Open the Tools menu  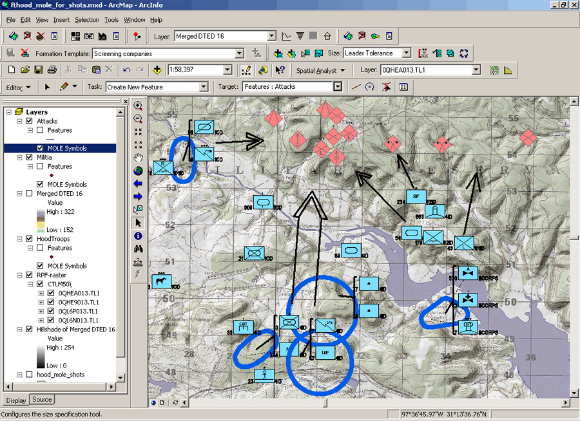[x=111, y=20]
